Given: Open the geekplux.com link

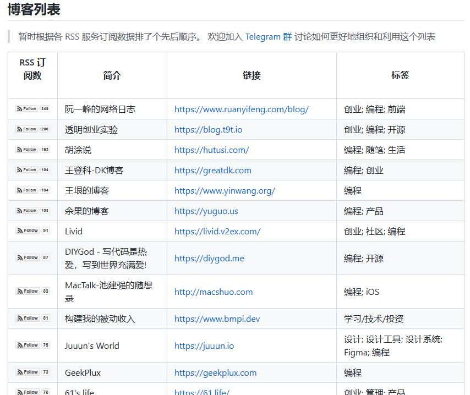Looking at the screenshot, I should tap(216, 373).
